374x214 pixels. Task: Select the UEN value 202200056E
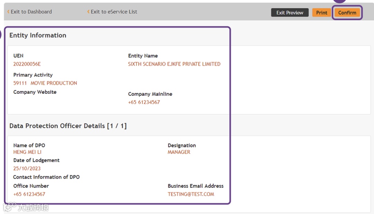tap(27, 64)
